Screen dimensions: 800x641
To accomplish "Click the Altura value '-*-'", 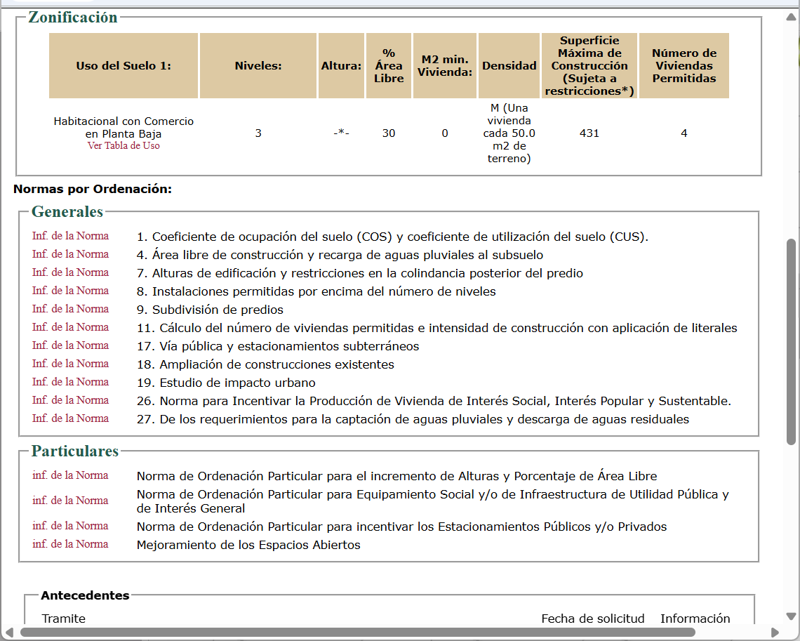I will pos(341,133).
